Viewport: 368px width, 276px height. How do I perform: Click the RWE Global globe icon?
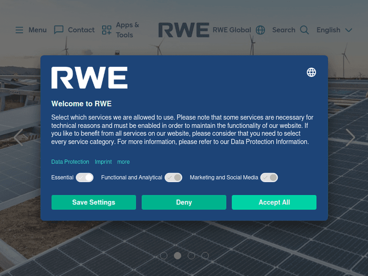coord(260,30)
